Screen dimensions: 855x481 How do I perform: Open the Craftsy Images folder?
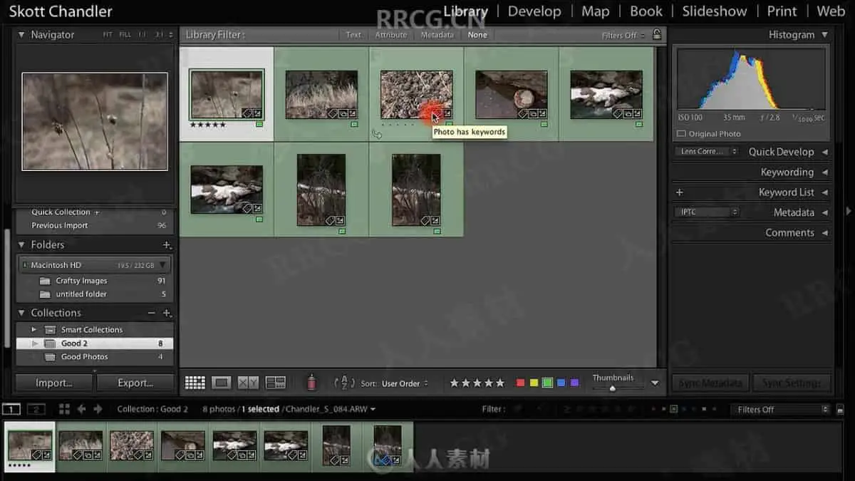94,281
